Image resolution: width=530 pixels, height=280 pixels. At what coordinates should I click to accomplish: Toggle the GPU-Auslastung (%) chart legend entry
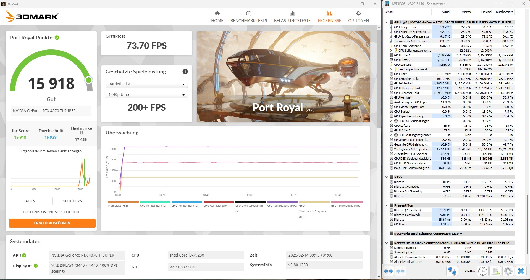click(219, 204)
